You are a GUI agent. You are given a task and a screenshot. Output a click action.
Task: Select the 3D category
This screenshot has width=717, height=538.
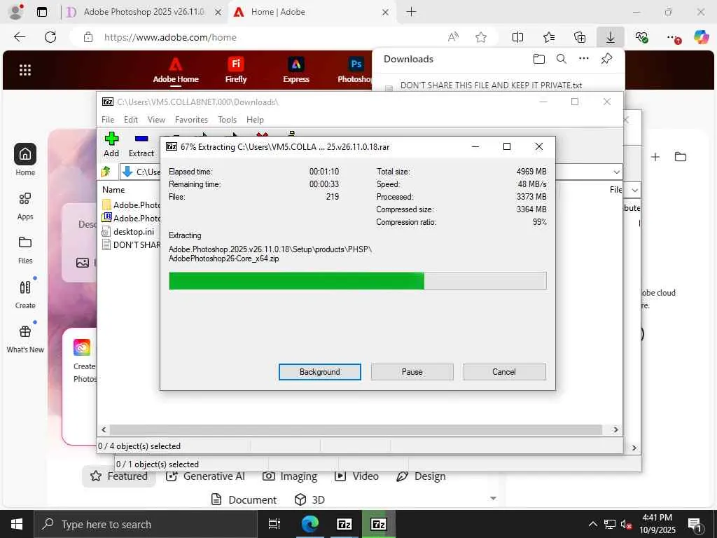[x=309, y=499]
